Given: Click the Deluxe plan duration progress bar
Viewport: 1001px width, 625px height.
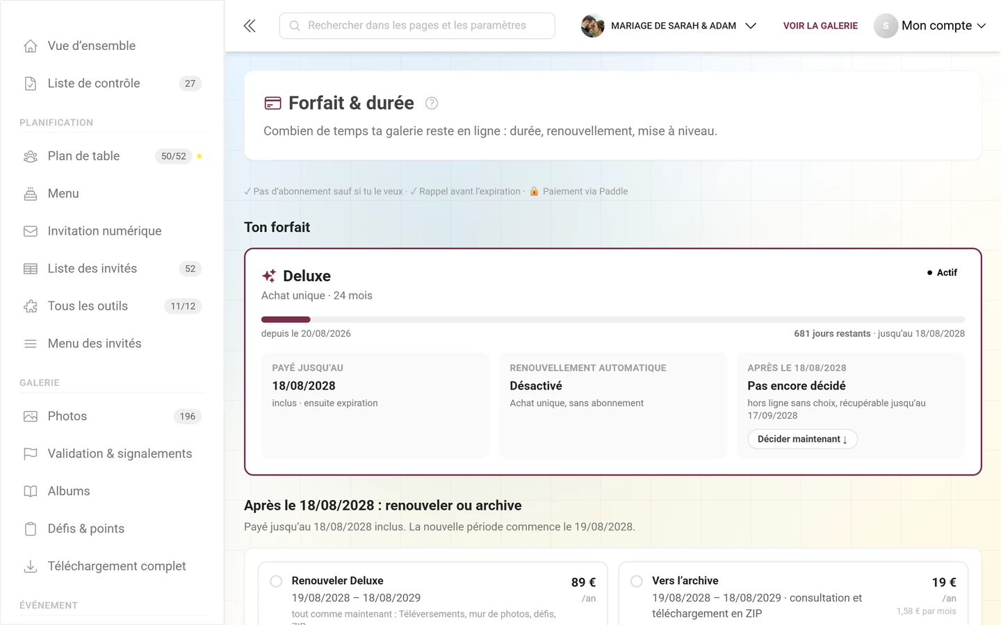Looking at the screenshot, I should 613,319.
